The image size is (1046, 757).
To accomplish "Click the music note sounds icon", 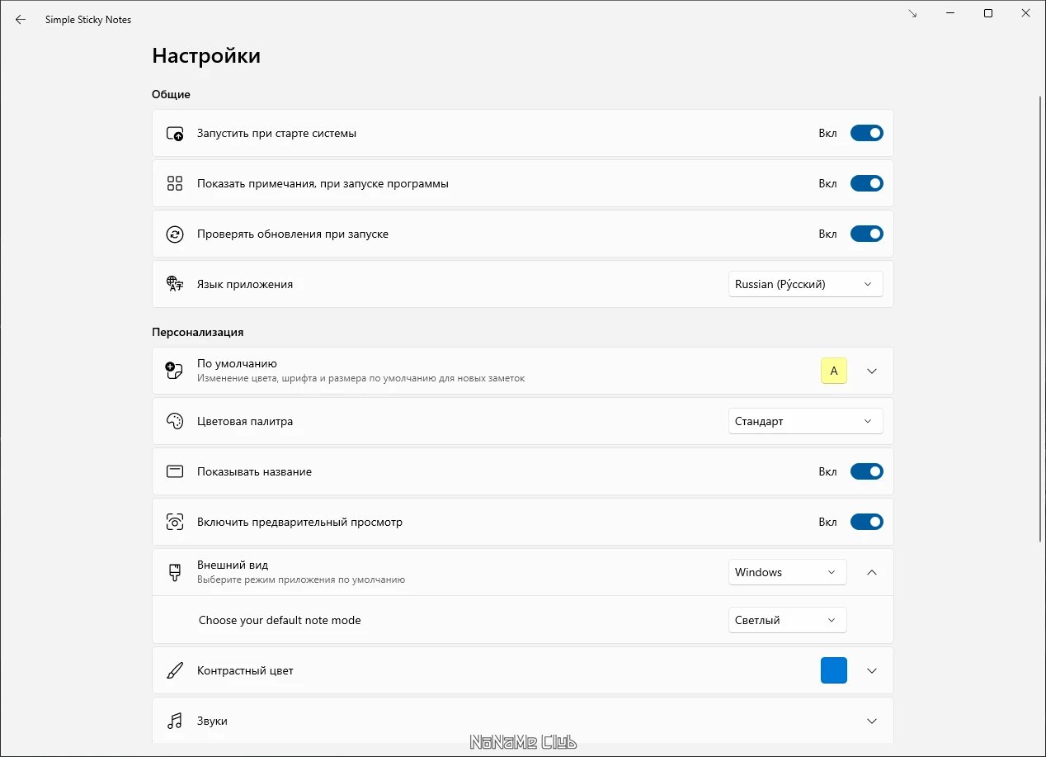I will pyautogui.click(x=175, y=722).
